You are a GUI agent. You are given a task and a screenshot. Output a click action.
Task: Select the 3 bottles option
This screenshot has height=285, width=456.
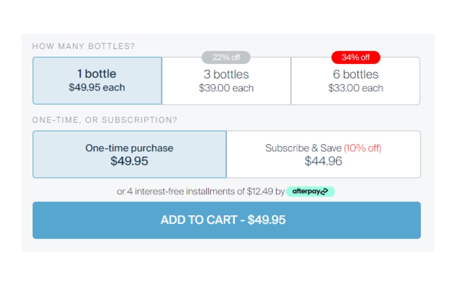[226, 81]
